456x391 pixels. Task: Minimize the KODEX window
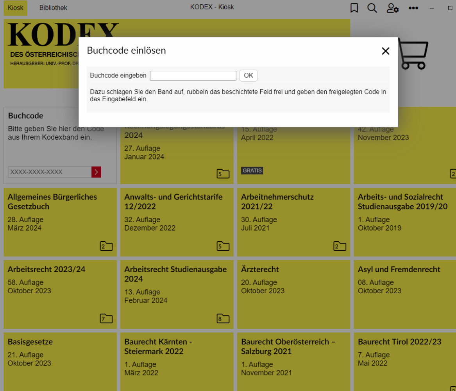pos(432,8)
